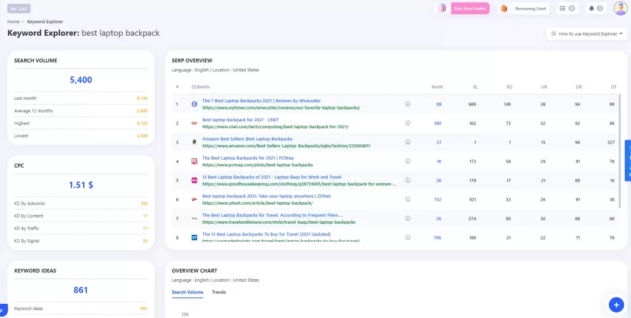Open the user profile avatar
This screenshot has width=631, height=318.
click(620, 8)
